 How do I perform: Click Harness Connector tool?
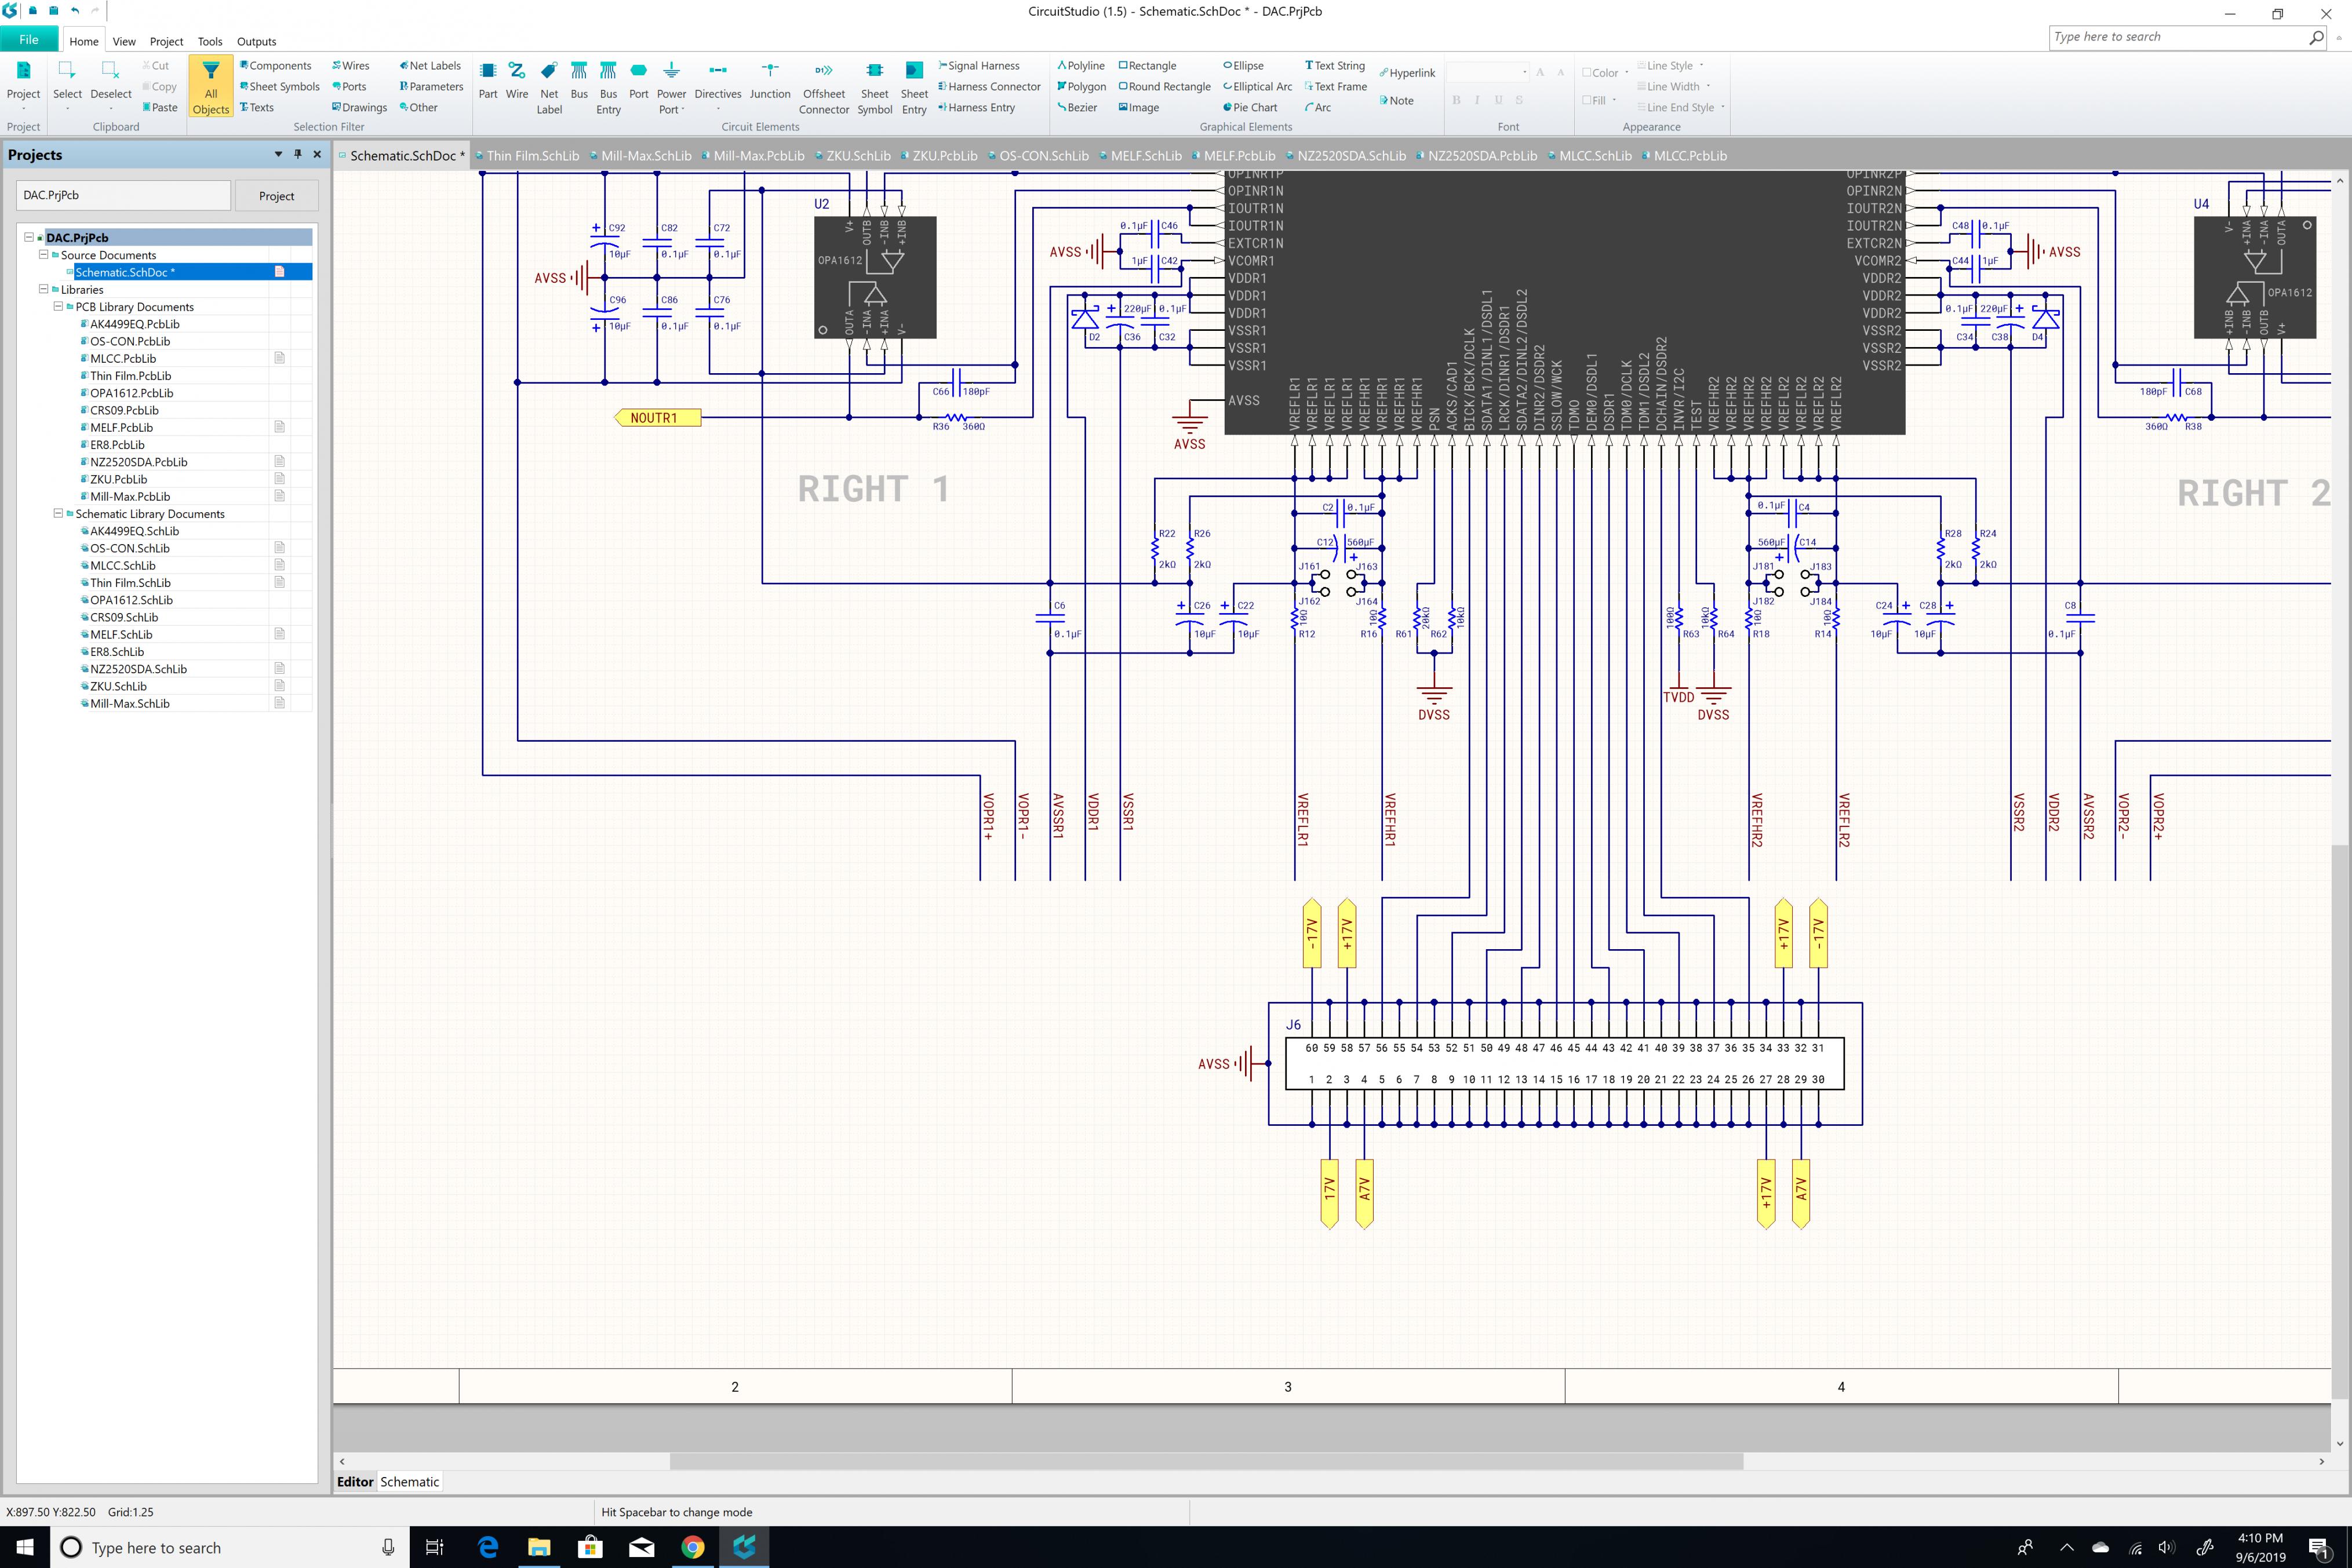pyautogui.click(x=989, y=87)
